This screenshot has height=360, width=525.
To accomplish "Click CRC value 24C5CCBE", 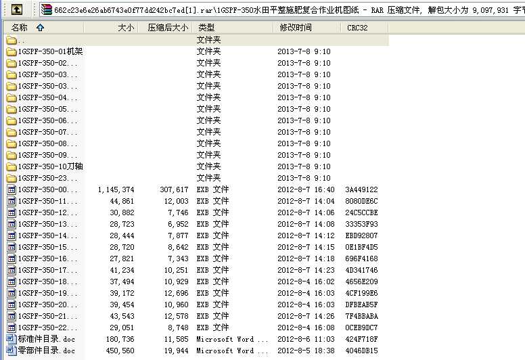I will tap(361, 212).
